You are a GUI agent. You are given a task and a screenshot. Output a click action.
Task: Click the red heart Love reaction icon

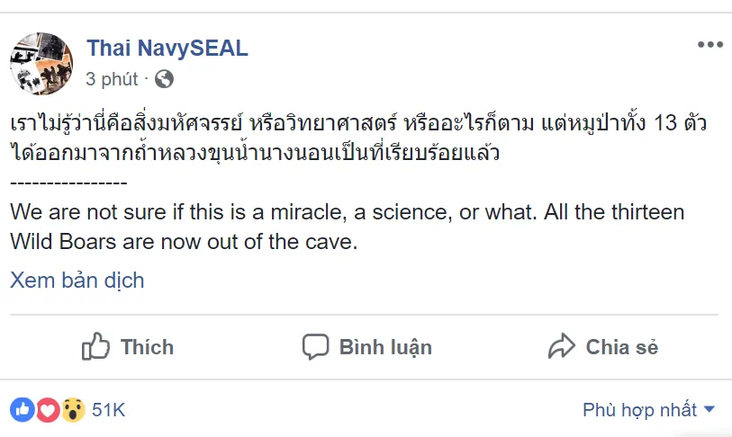(x=48, y=410)
